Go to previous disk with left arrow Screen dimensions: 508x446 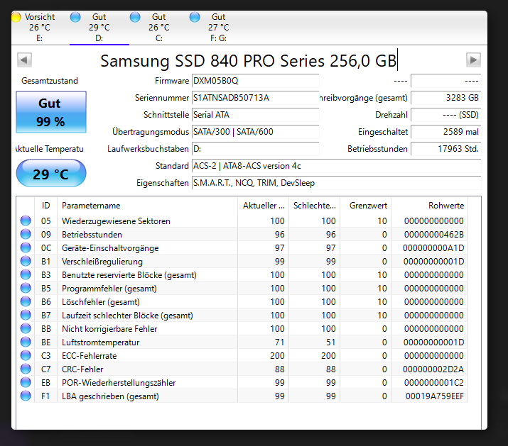tap(24, 60)
